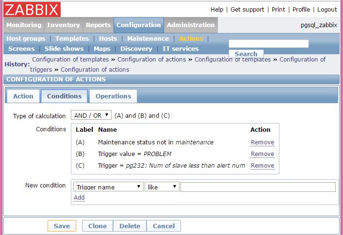Image resolution: width=343 pixels, height=235 pixels.
Task: Expand the Trigger name condition type dropdown
Action: click(108, 187)
